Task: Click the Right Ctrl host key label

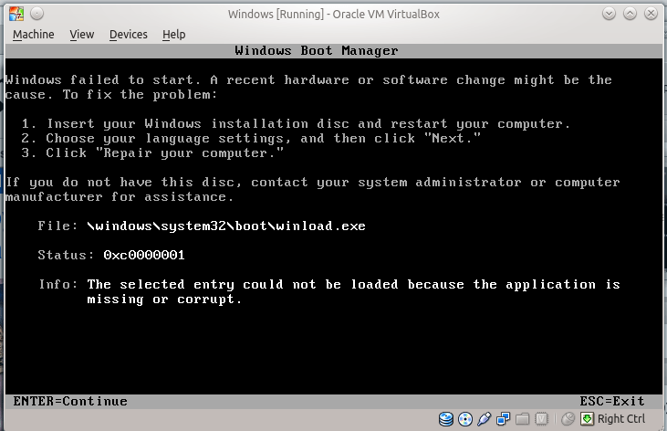Action: click(x=621, y=419)
